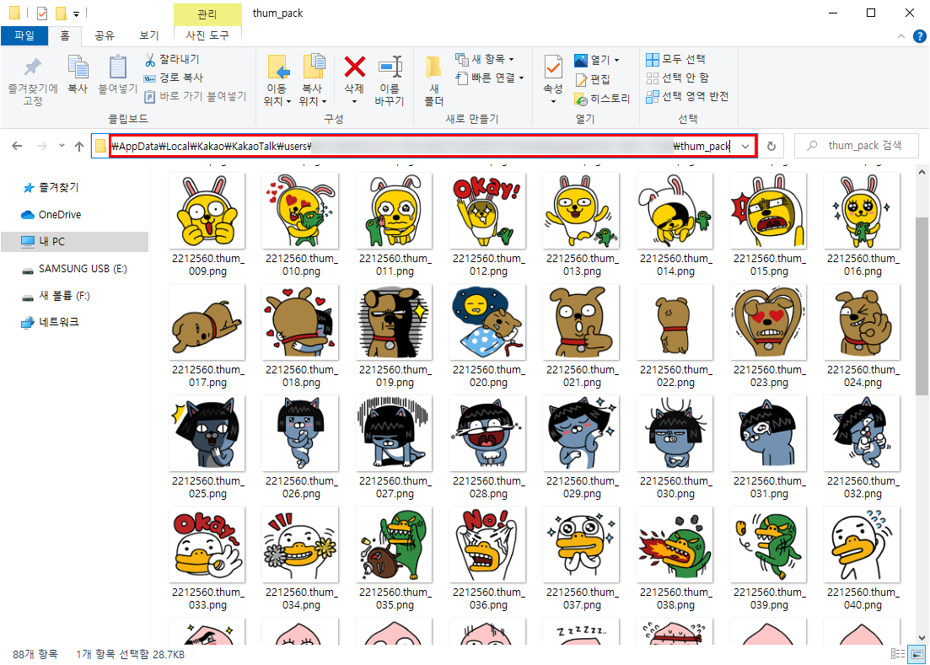Viewport: 930px width, 665px height.
Task: Select thumbnail 2212560.thum_020.png
Action: 487,336
